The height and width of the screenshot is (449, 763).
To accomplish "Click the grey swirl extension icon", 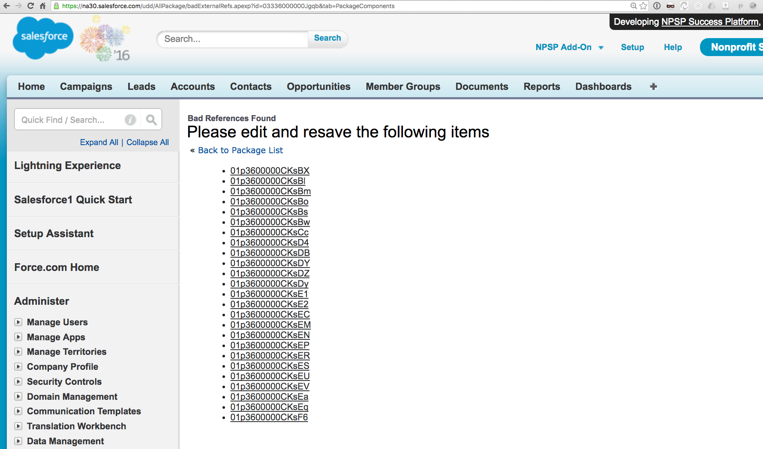I will (x=684, y=6).
